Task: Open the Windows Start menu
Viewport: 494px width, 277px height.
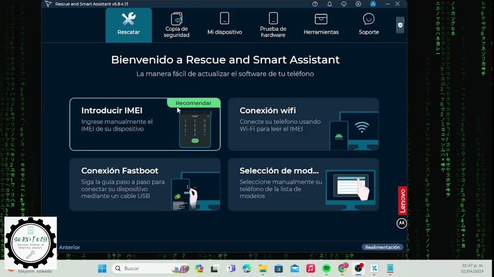Action: [x=102, y=269]
